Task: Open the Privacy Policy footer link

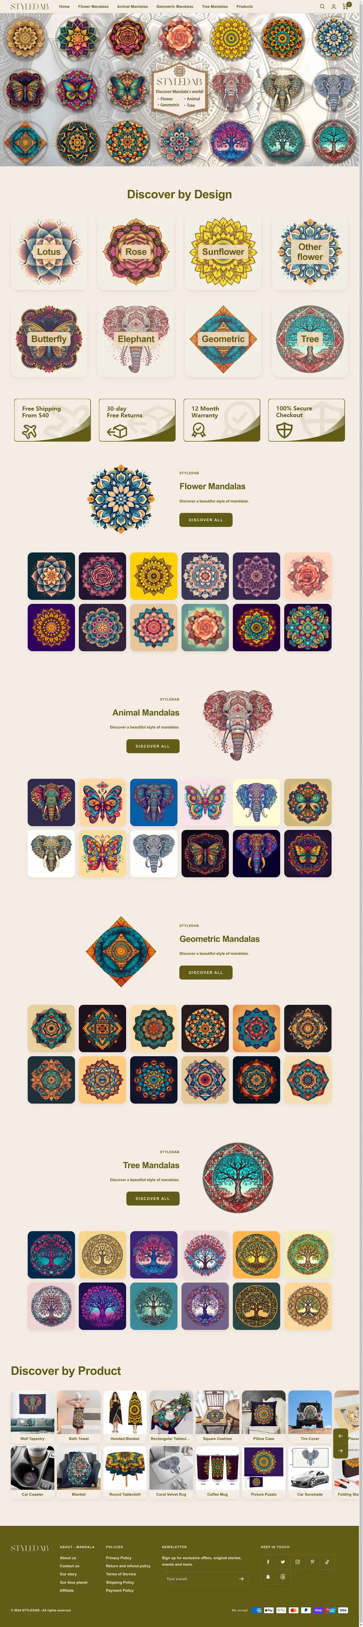Action: (119, 1558)
